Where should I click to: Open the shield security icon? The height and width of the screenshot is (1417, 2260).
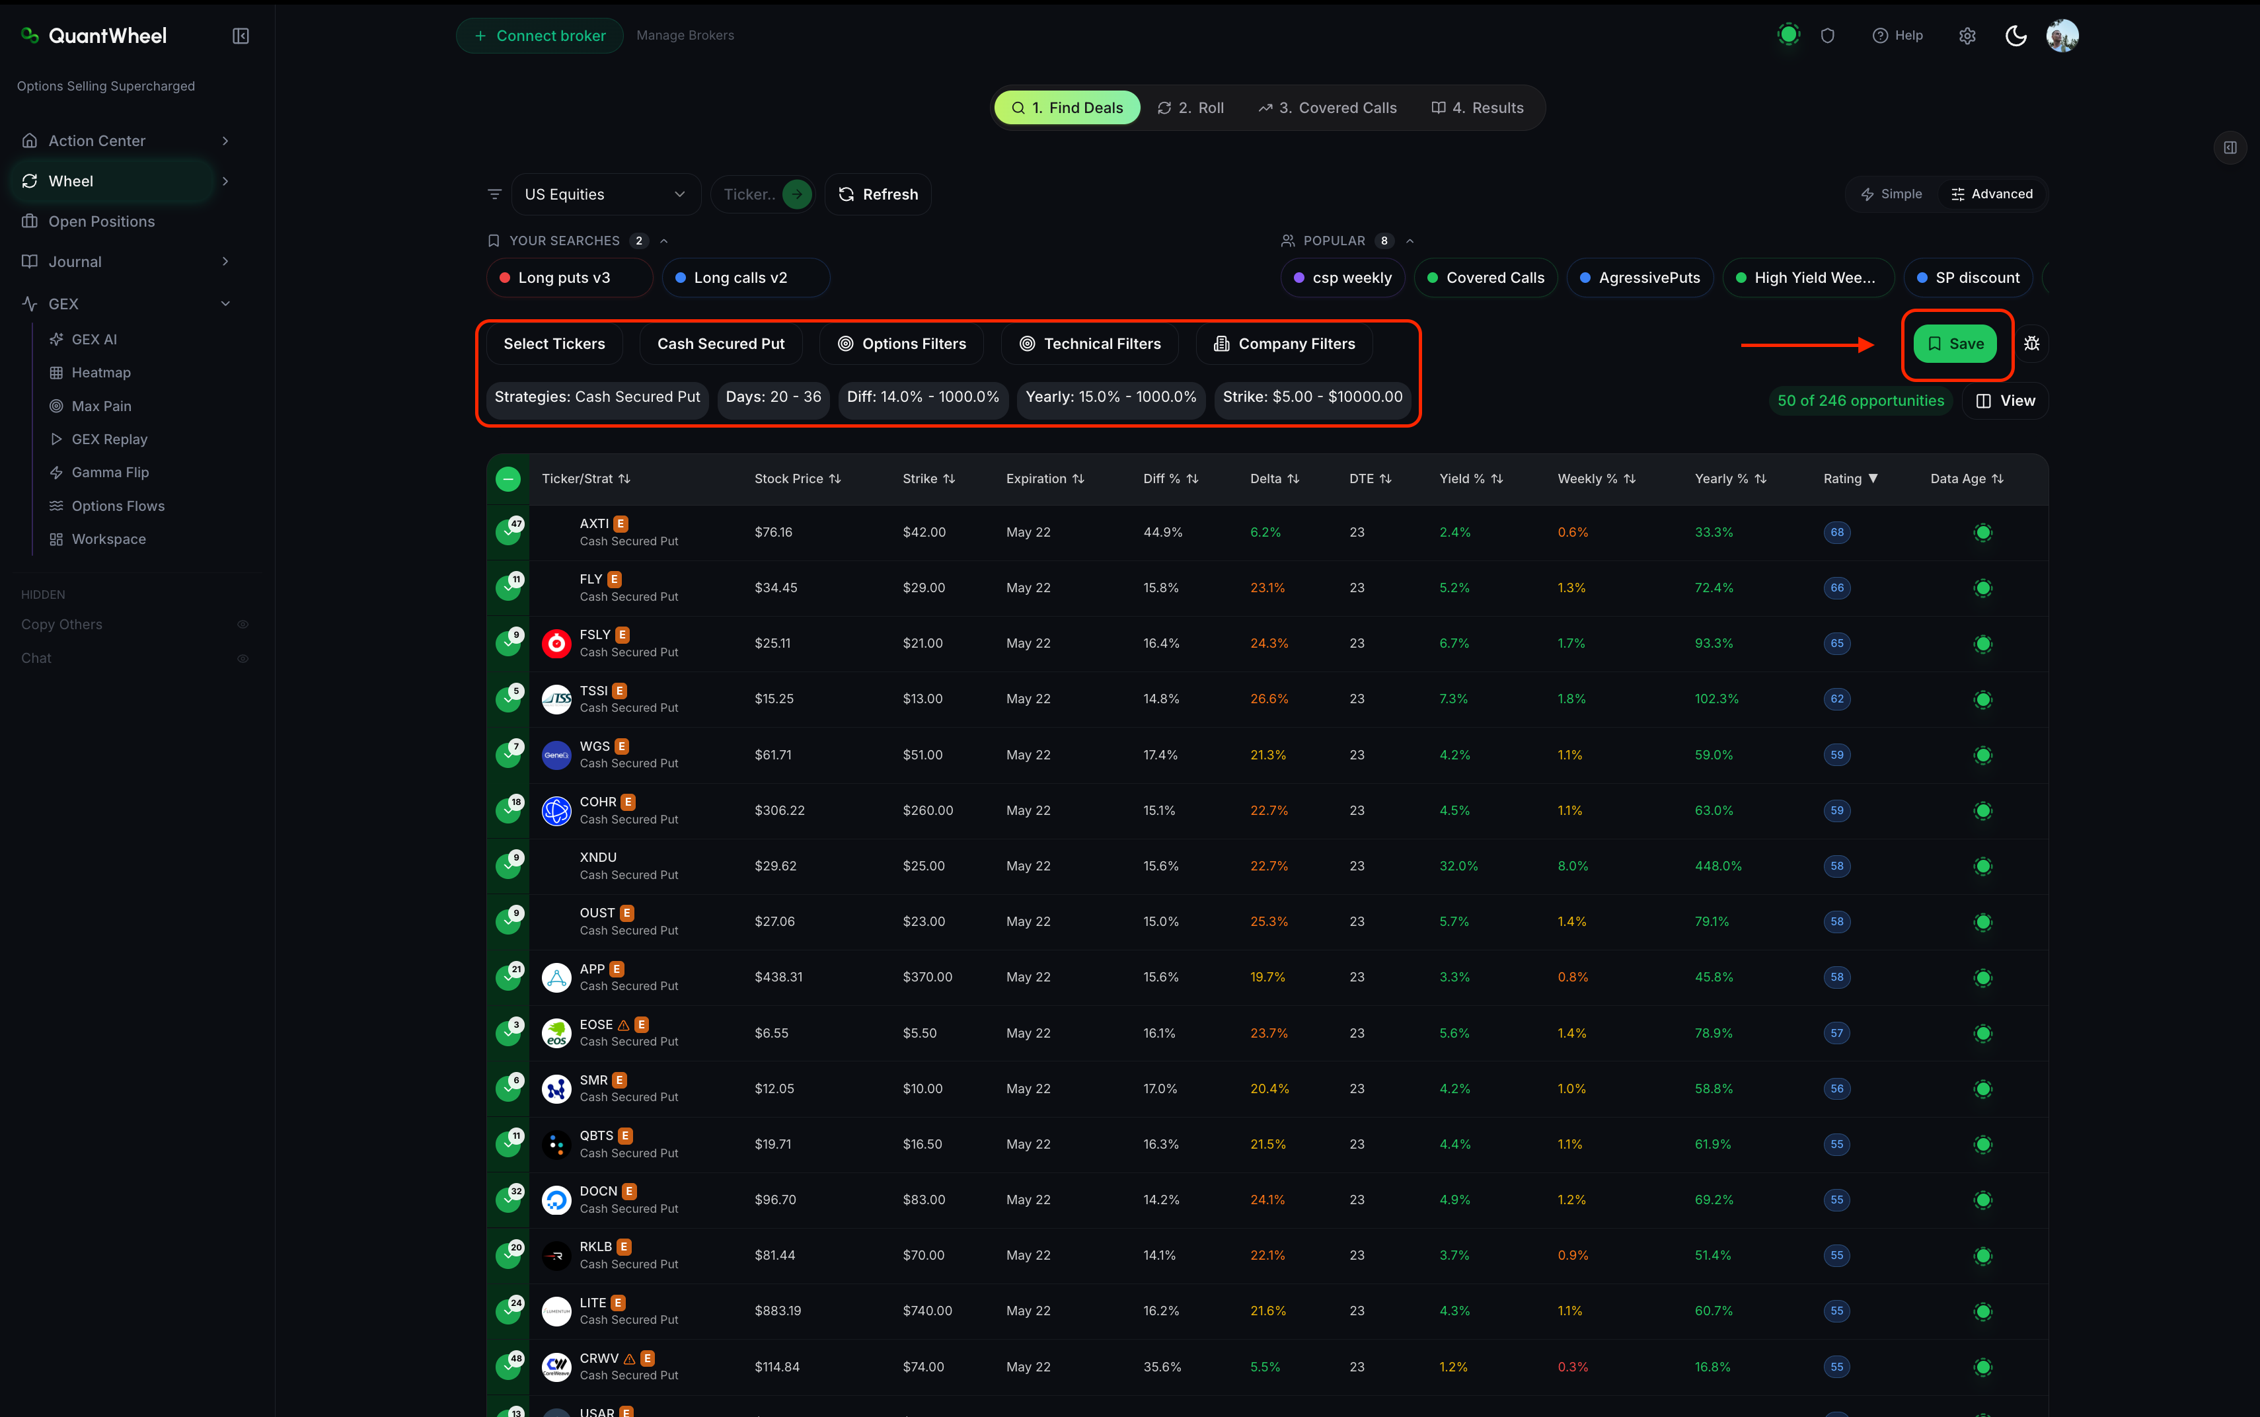pos(1827,36)
